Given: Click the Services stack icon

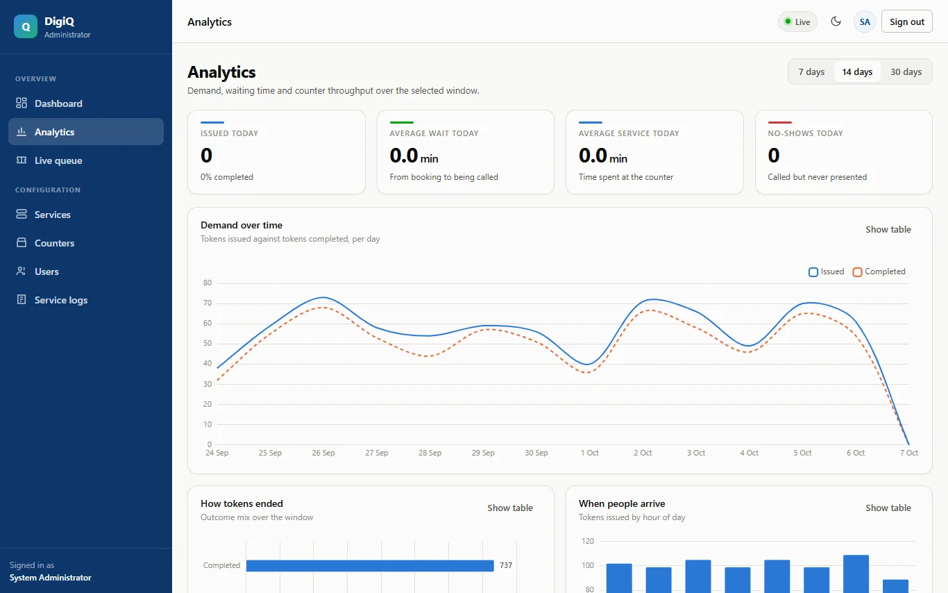Looking at the screenshot, I should [22, 215].
